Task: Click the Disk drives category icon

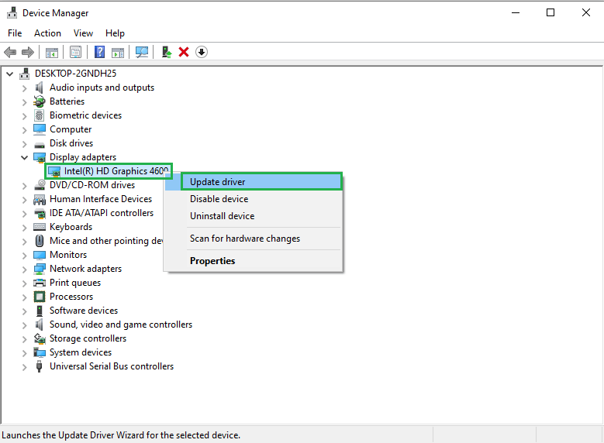Action: tap(40, 144)
